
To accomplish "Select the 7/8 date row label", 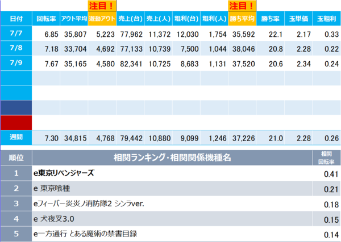I will (x=16, y=48).
